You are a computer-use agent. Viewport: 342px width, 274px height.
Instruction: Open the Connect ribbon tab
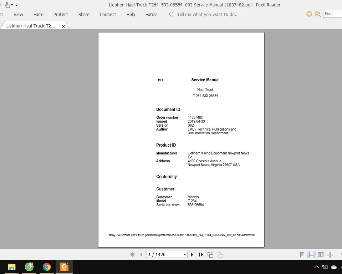pyautogui.click(x=108, y=14)
